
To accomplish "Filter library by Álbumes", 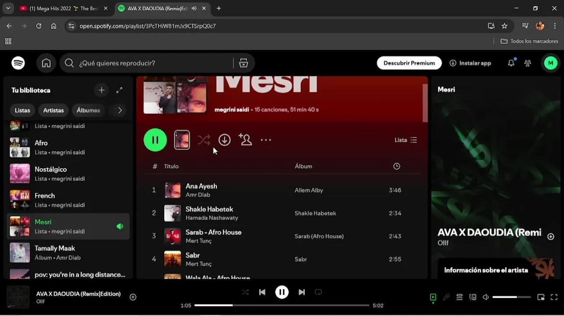I will [88, 110].
